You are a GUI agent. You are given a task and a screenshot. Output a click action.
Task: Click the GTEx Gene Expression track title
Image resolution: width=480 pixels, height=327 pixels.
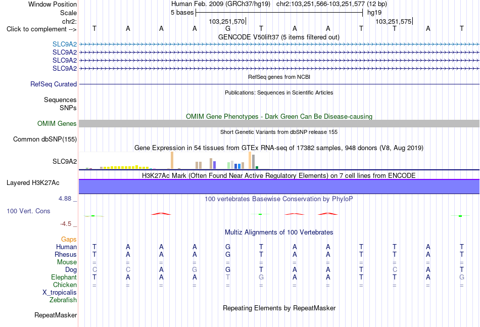[279, 148]
